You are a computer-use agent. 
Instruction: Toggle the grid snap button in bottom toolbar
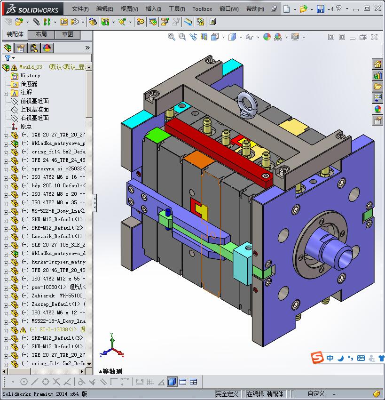150,382
